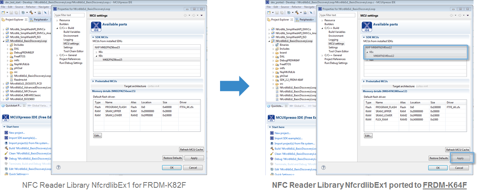Click the Build hammer icon in left IDE toolbar

click(31, 12)
